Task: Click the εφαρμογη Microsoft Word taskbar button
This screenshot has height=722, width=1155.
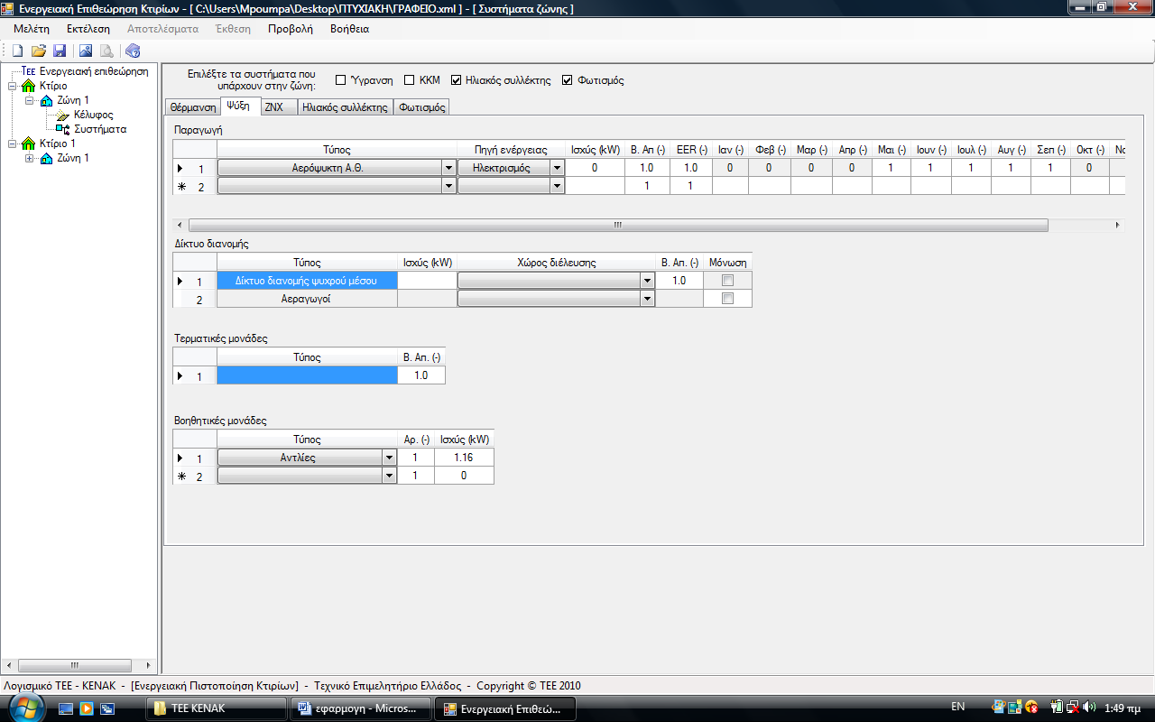Action: coord(361,708)
